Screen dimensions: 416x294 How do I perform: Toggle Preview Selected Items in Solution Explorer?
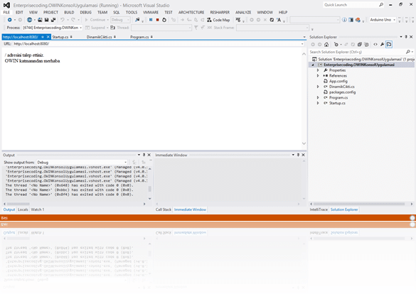[x=389, y=45]
